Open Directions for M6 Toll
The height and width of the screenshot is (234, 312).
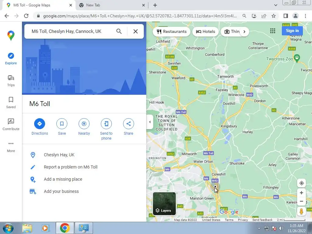(x=40, y=127)
